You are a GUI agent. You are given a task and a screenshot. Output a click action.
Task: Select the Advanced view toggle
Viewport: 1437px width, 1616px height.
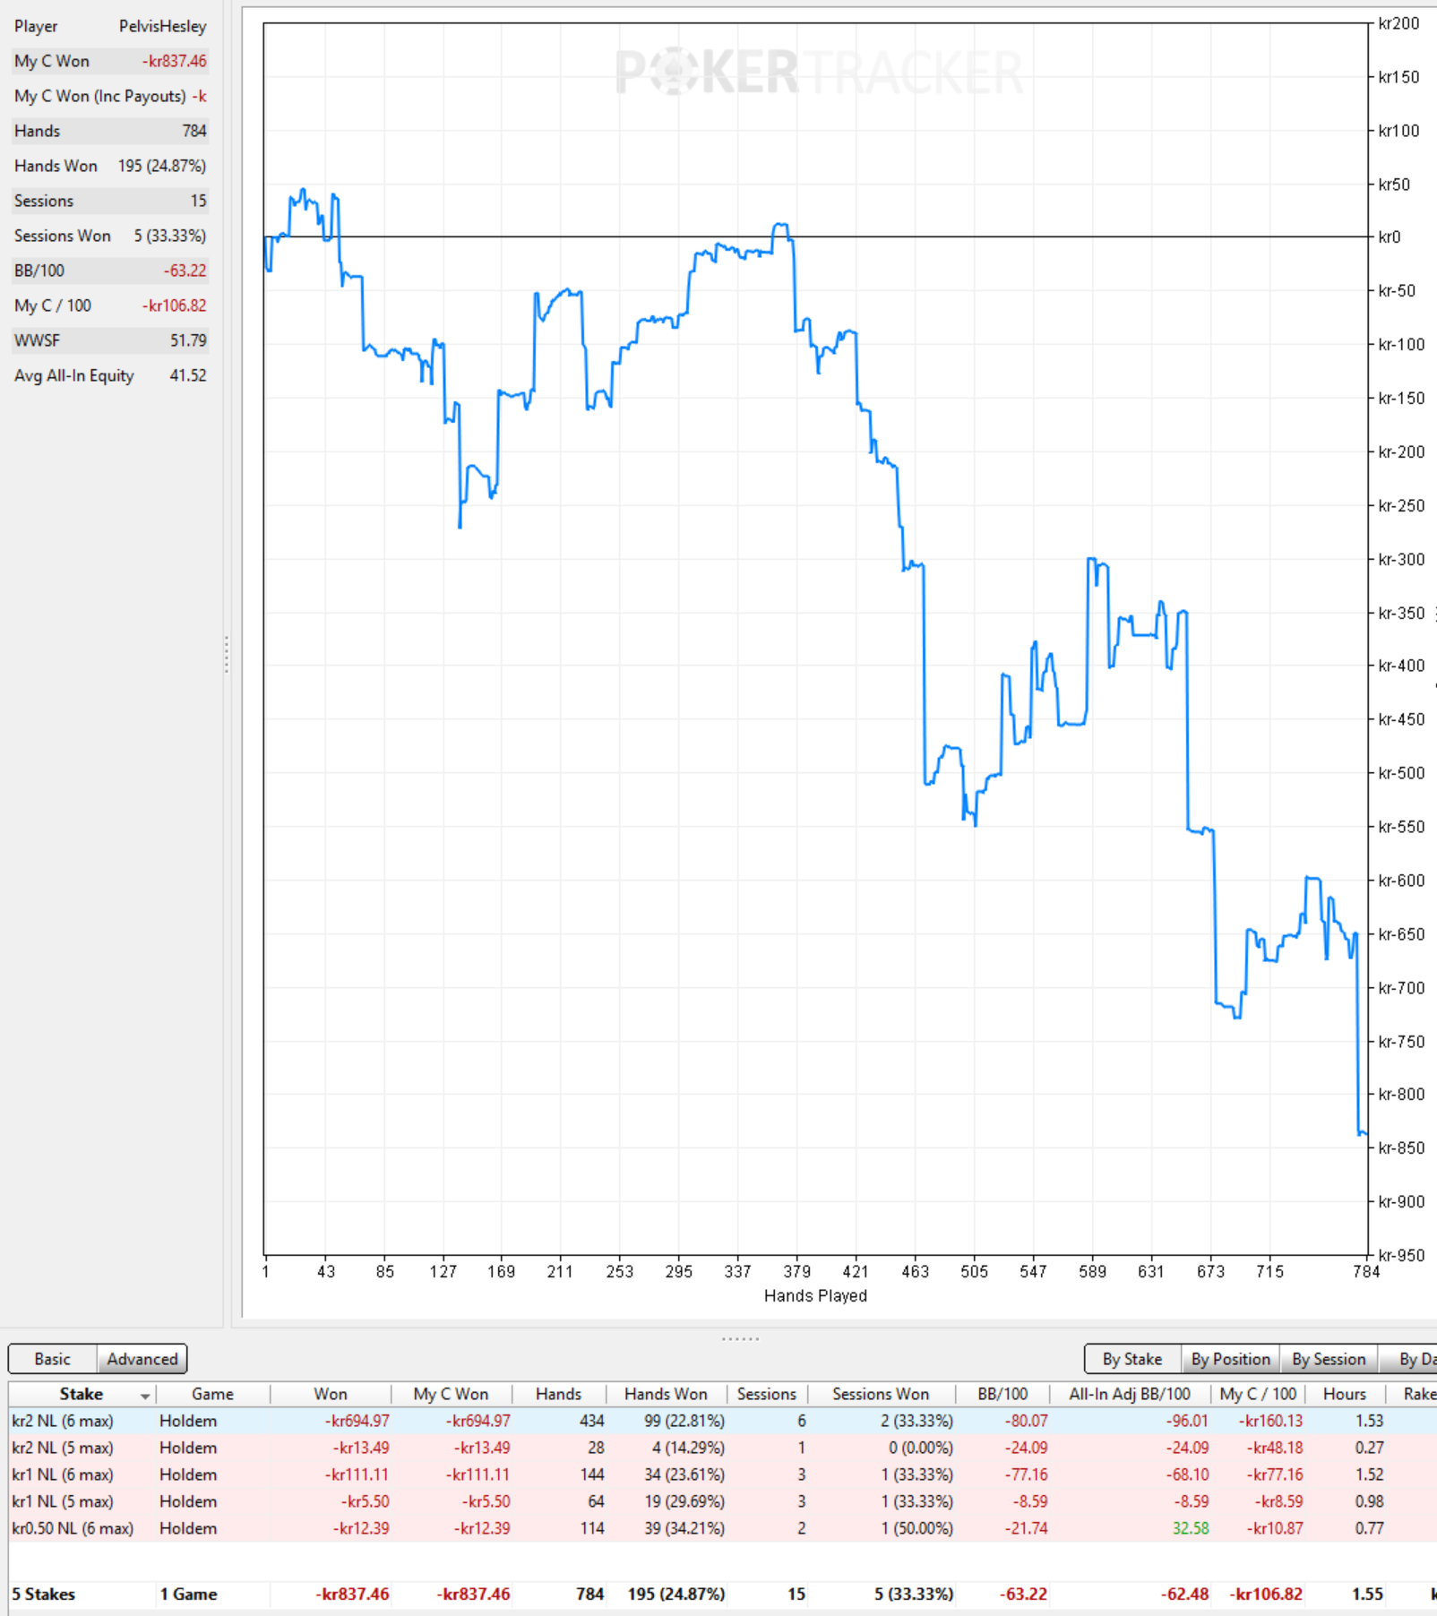(142, 1359)
